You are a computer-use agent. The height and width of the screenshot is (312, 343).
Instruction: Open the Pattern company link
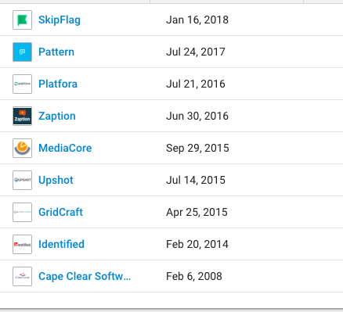click(56, 52)
